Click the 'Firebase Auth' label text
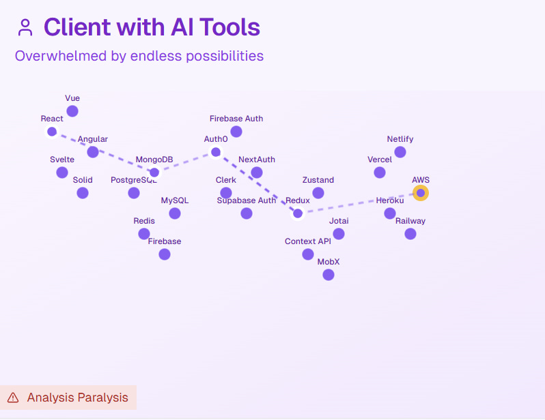The width and height of the screenshot is (545, 420). [236, 119]
